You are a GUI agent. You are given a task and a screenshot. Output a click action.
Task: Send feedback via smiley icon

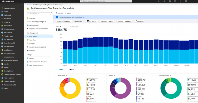[186, 1]
